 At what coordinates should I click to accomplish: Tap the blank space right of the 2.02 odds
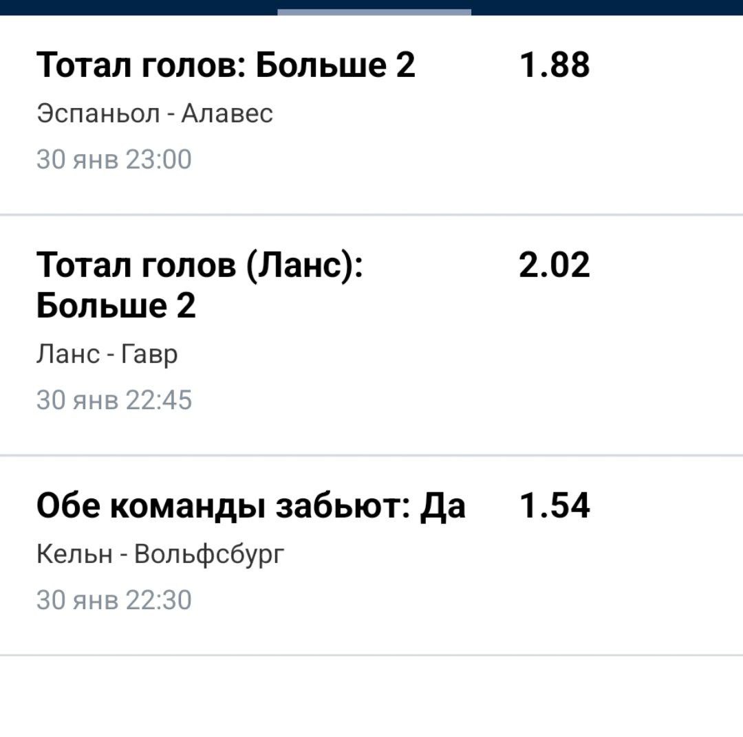coord(667,265)
